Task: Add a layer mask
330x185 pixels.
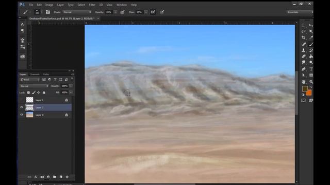Action: point(42,177)
